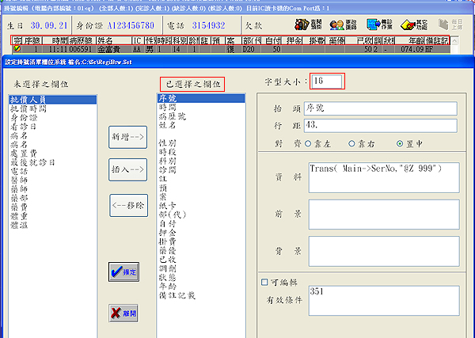The height and width of the screenshot is (338, 475).
Task: Click the 插入--> insert button
Action: point(127,169)
